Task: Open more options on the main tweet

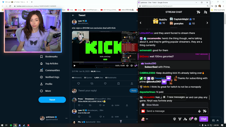Action: (x=137, y=21)
